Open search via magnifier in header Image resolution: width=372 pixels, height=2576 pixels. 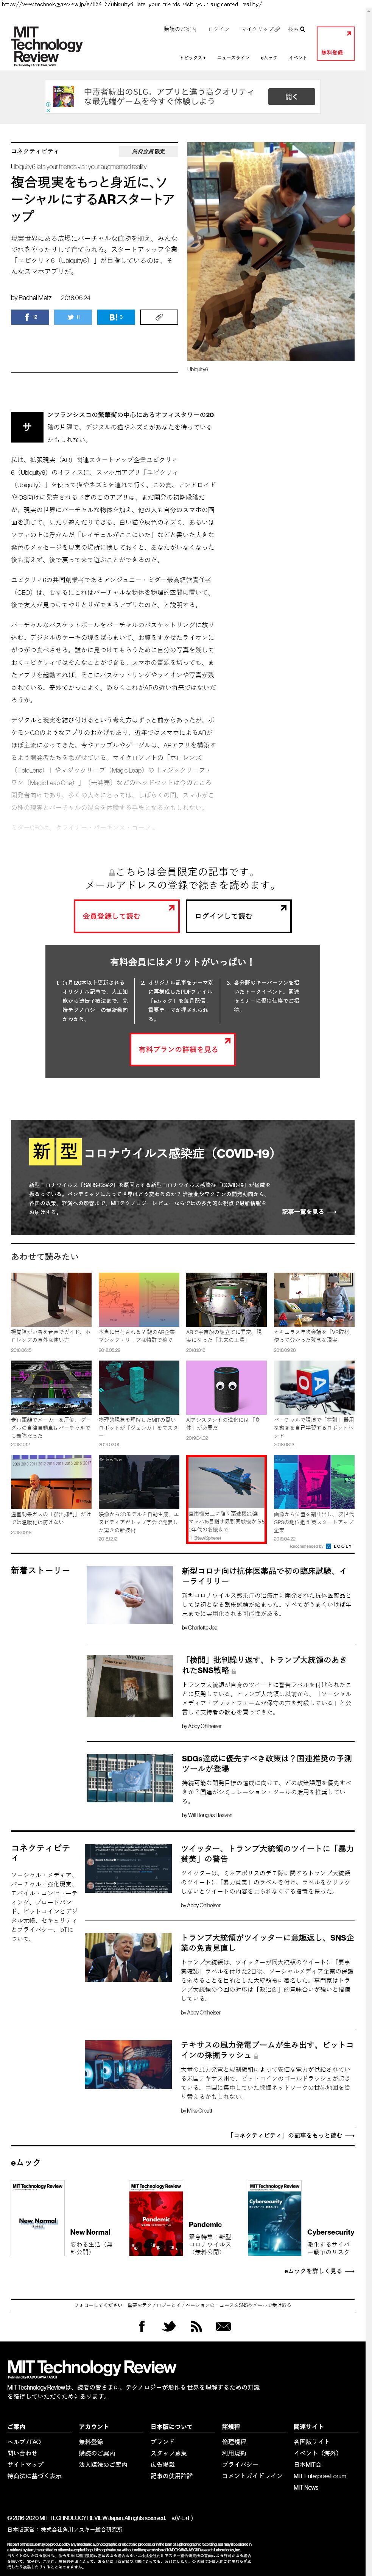tap(296, 29)
